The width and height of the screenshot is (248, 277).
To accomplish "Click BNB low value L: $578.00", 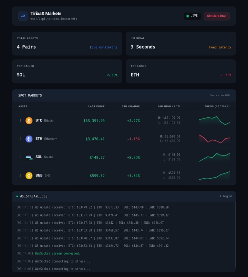I will point(172,178).
